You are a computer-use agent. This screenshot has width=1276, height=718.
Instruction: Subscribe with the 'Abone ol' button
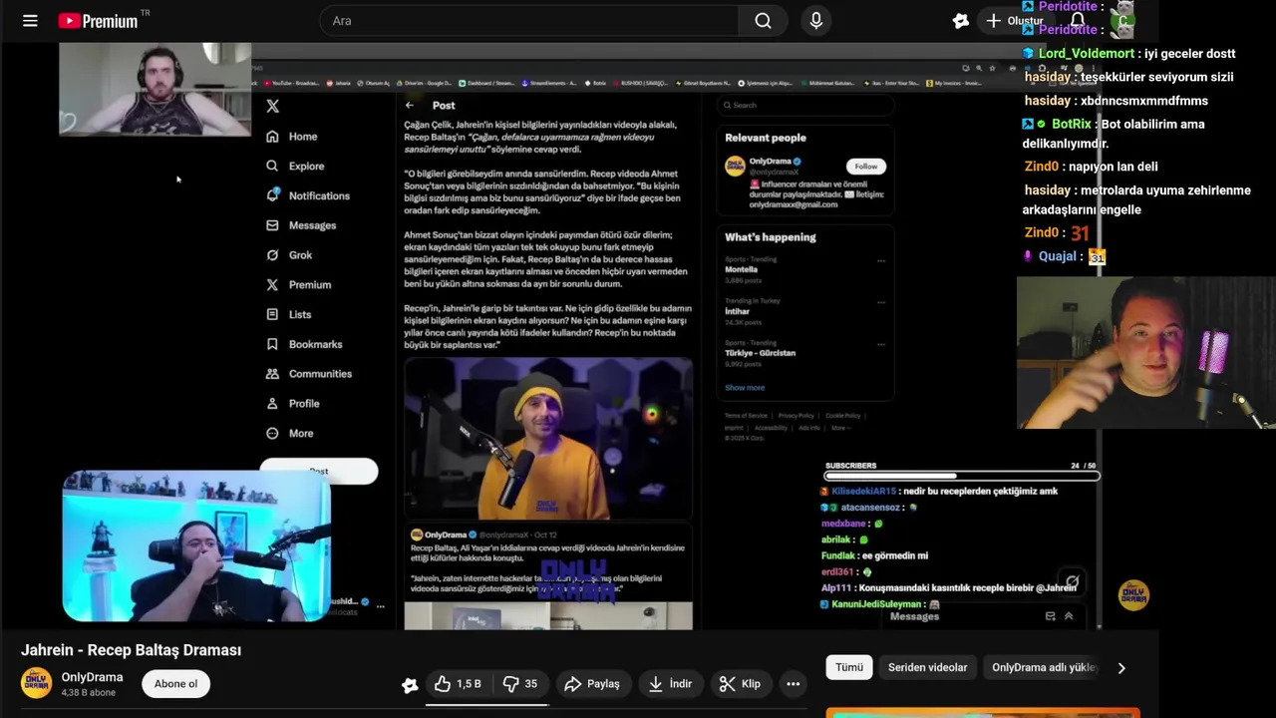point(175,684)
